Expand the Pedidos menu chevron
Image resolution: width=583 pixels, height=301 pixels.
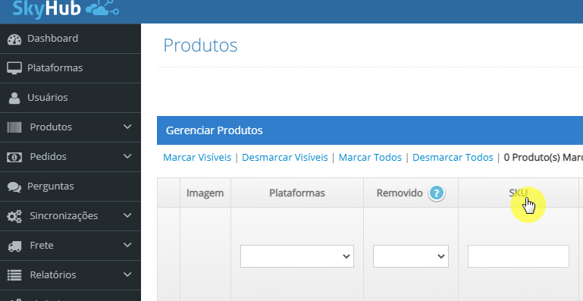tap(127, 156)
